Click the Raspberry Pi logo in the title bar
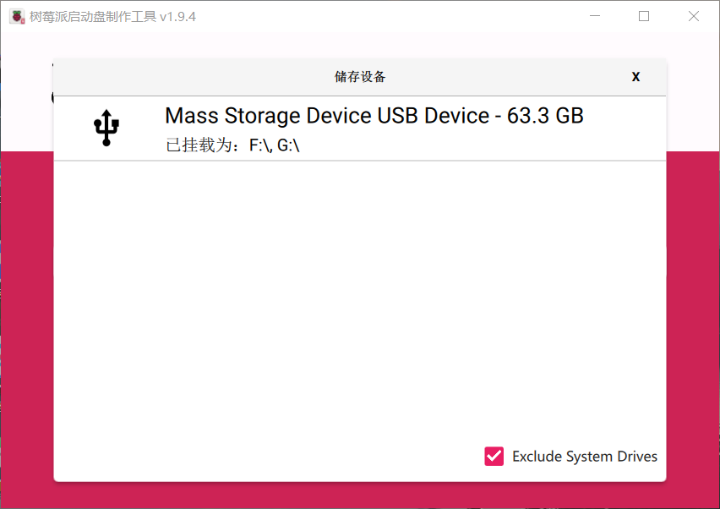The height and width of the screenshot is (509, 720). point(16,15)
